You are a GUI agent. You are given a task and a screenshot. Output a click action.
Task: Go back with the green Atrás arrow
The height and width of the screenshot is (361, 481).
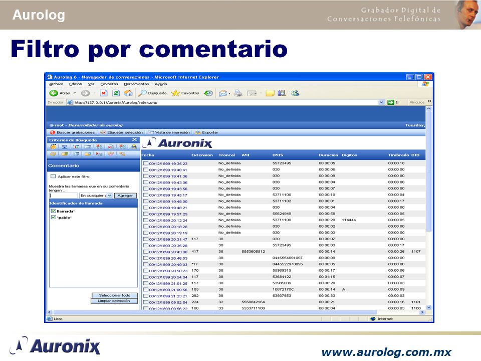pyautogui.click(x=54, y=93)
